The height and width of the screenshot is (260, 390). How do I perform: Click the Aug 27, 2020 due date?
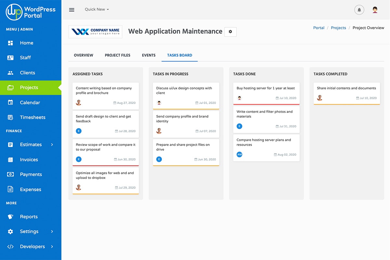click(x=124, y=103)
